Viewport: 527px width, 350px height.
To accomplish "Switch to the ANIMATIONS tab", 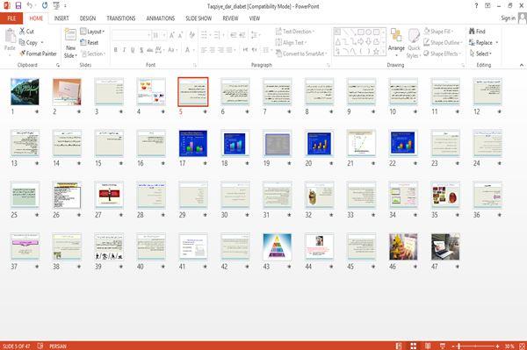I will tap(161, 18).
